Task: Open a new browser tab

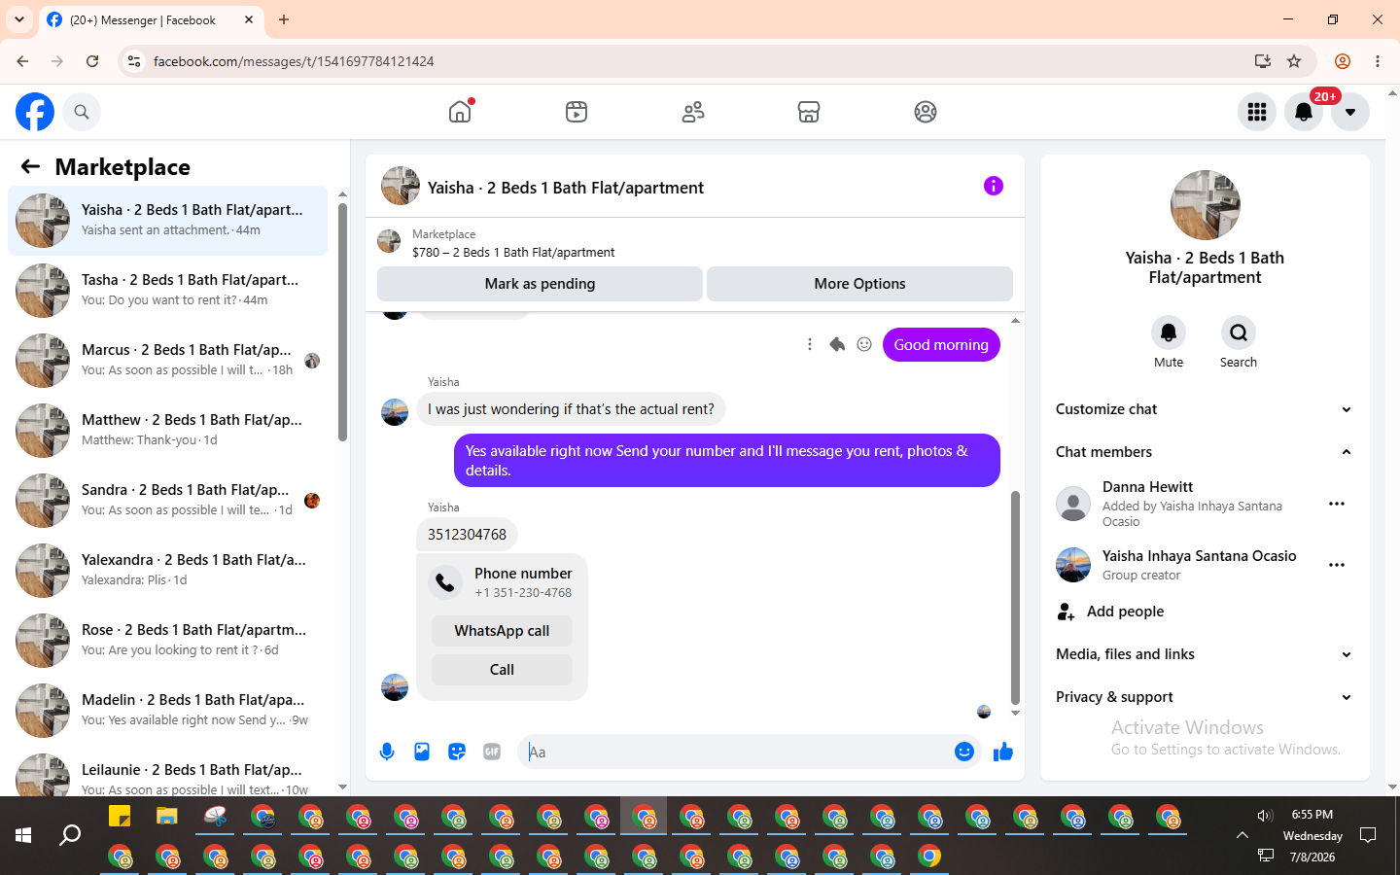Action: [284, 19]
